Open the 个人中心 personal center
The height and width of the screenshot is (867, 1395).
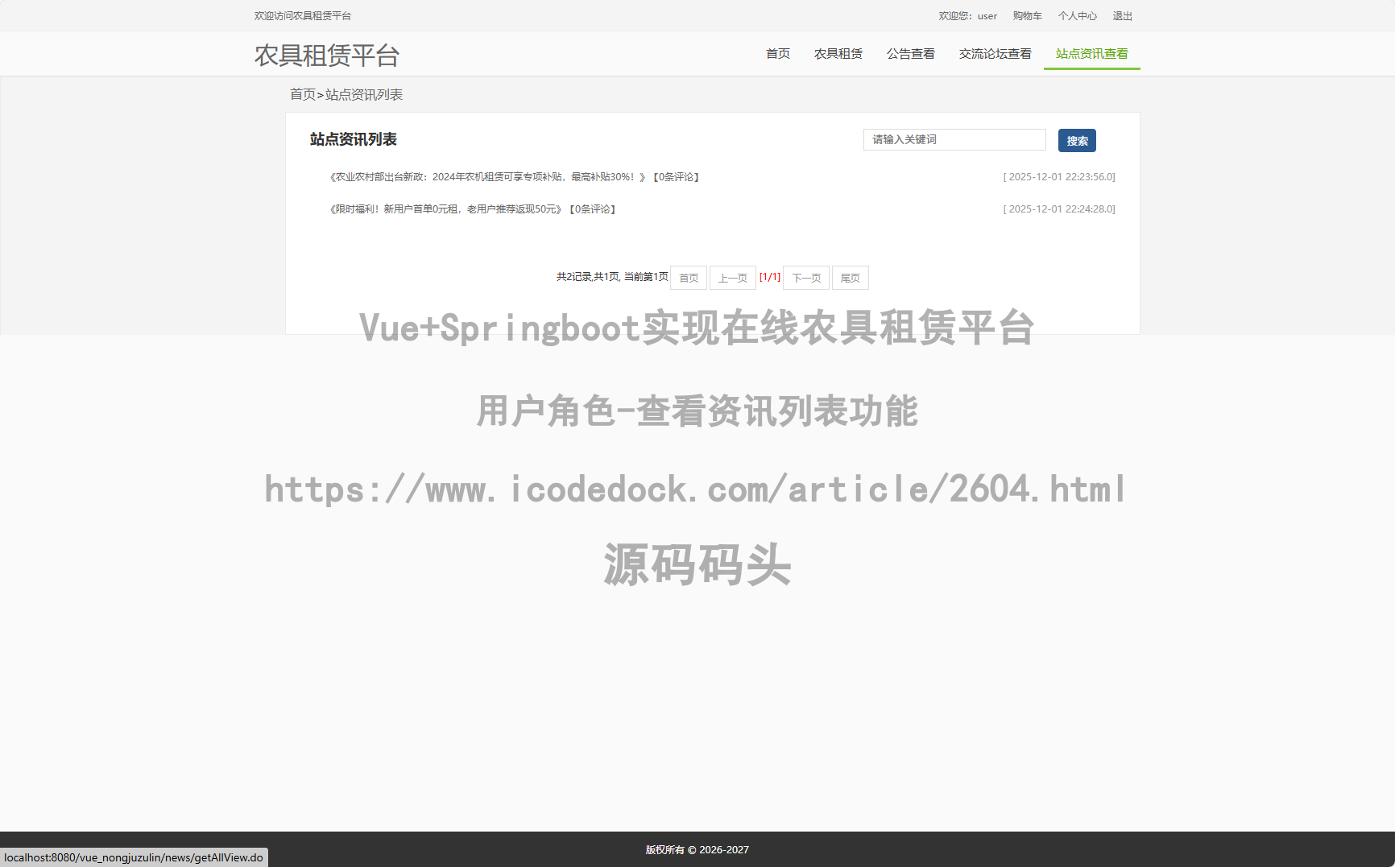1077,15
